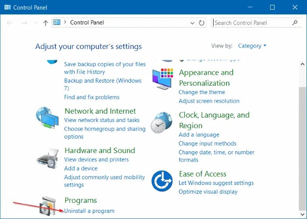Click the vertical scrollbar up arrow
The width and height of the screenshot is (307, 219).
click(x=303, y=64)
